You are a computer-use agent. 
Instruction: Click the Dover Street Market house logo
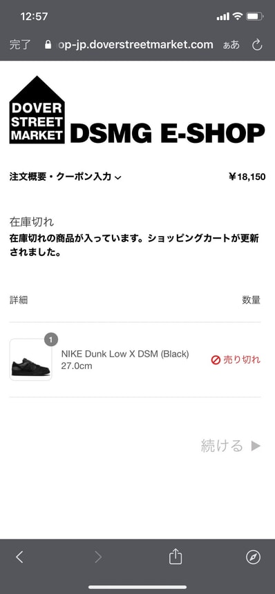pyautogui.click(x=37, y=110)
